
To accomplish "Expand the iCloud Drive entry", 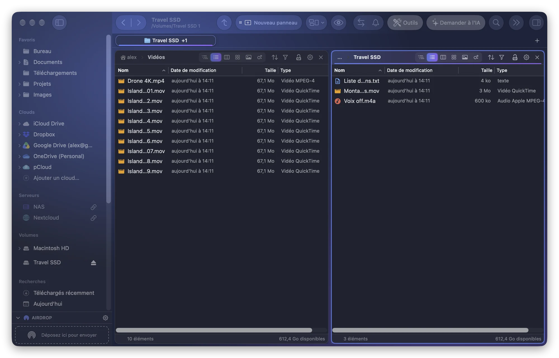I will click(20, 124).
